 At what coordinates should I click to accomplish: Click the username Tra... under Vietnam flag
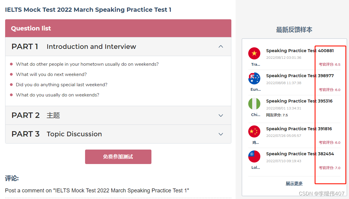click(255, 65)
